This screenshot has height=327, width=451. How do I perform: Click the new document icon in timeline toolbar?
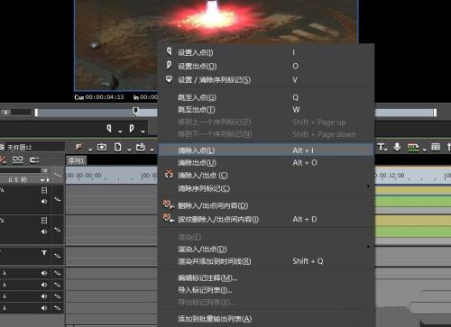118,147
